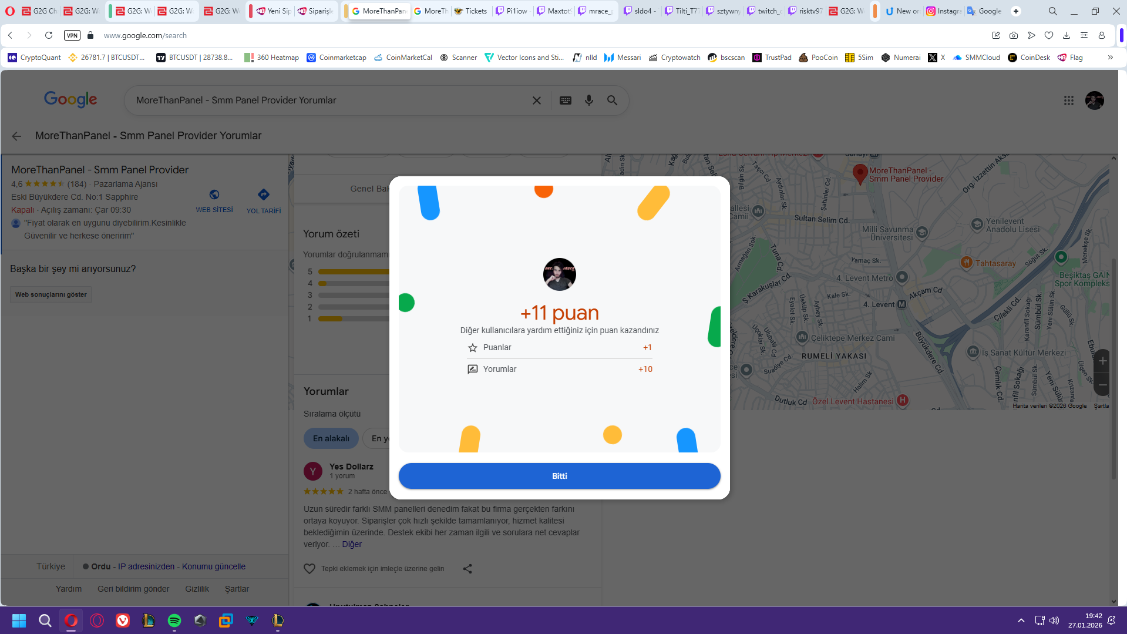Go back in browser history
This screenshot has width=1127, height=634.
pos(11,35)
